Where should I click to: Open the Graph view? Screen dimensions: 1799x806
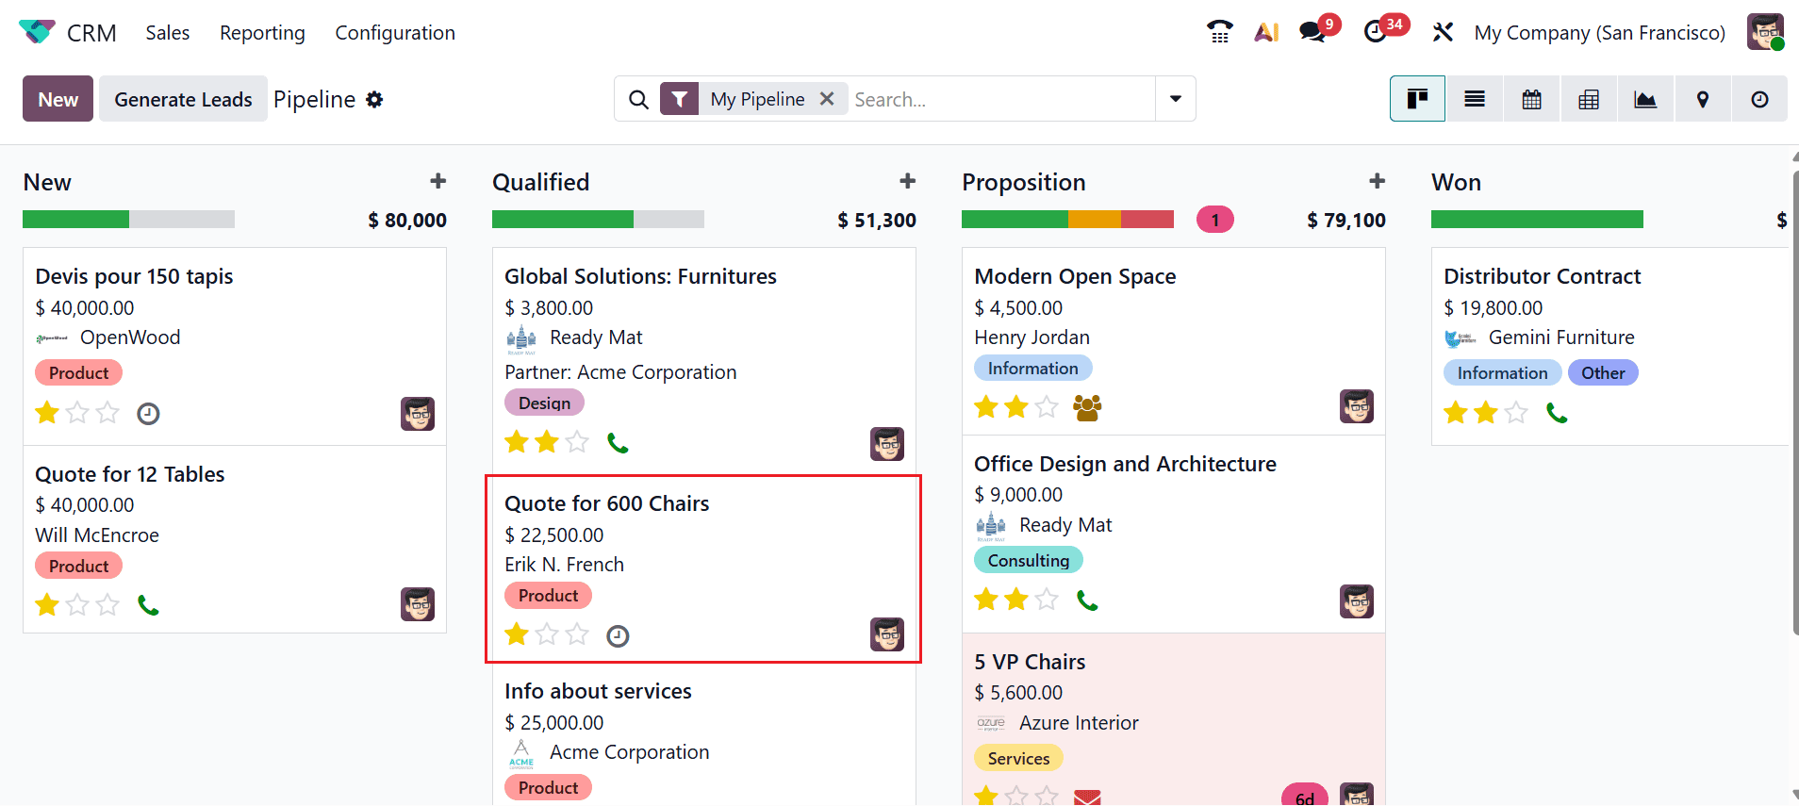coord(1645,98)
